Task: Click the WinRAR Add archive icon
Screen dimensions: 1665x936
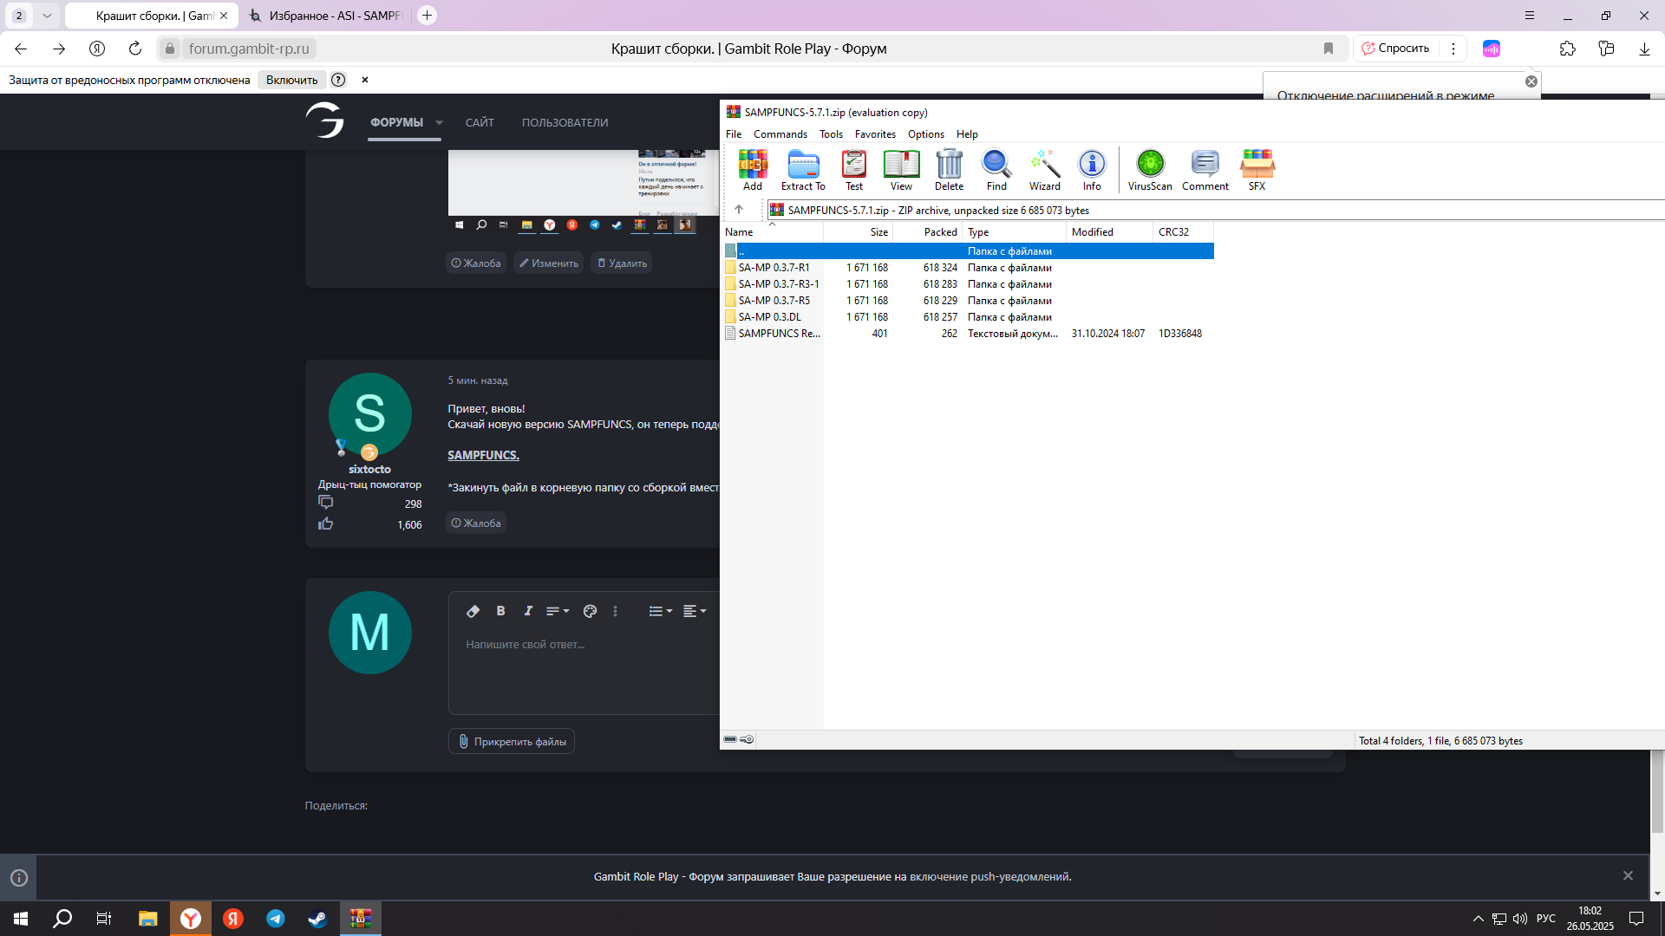Action: [x=752, y=169]
